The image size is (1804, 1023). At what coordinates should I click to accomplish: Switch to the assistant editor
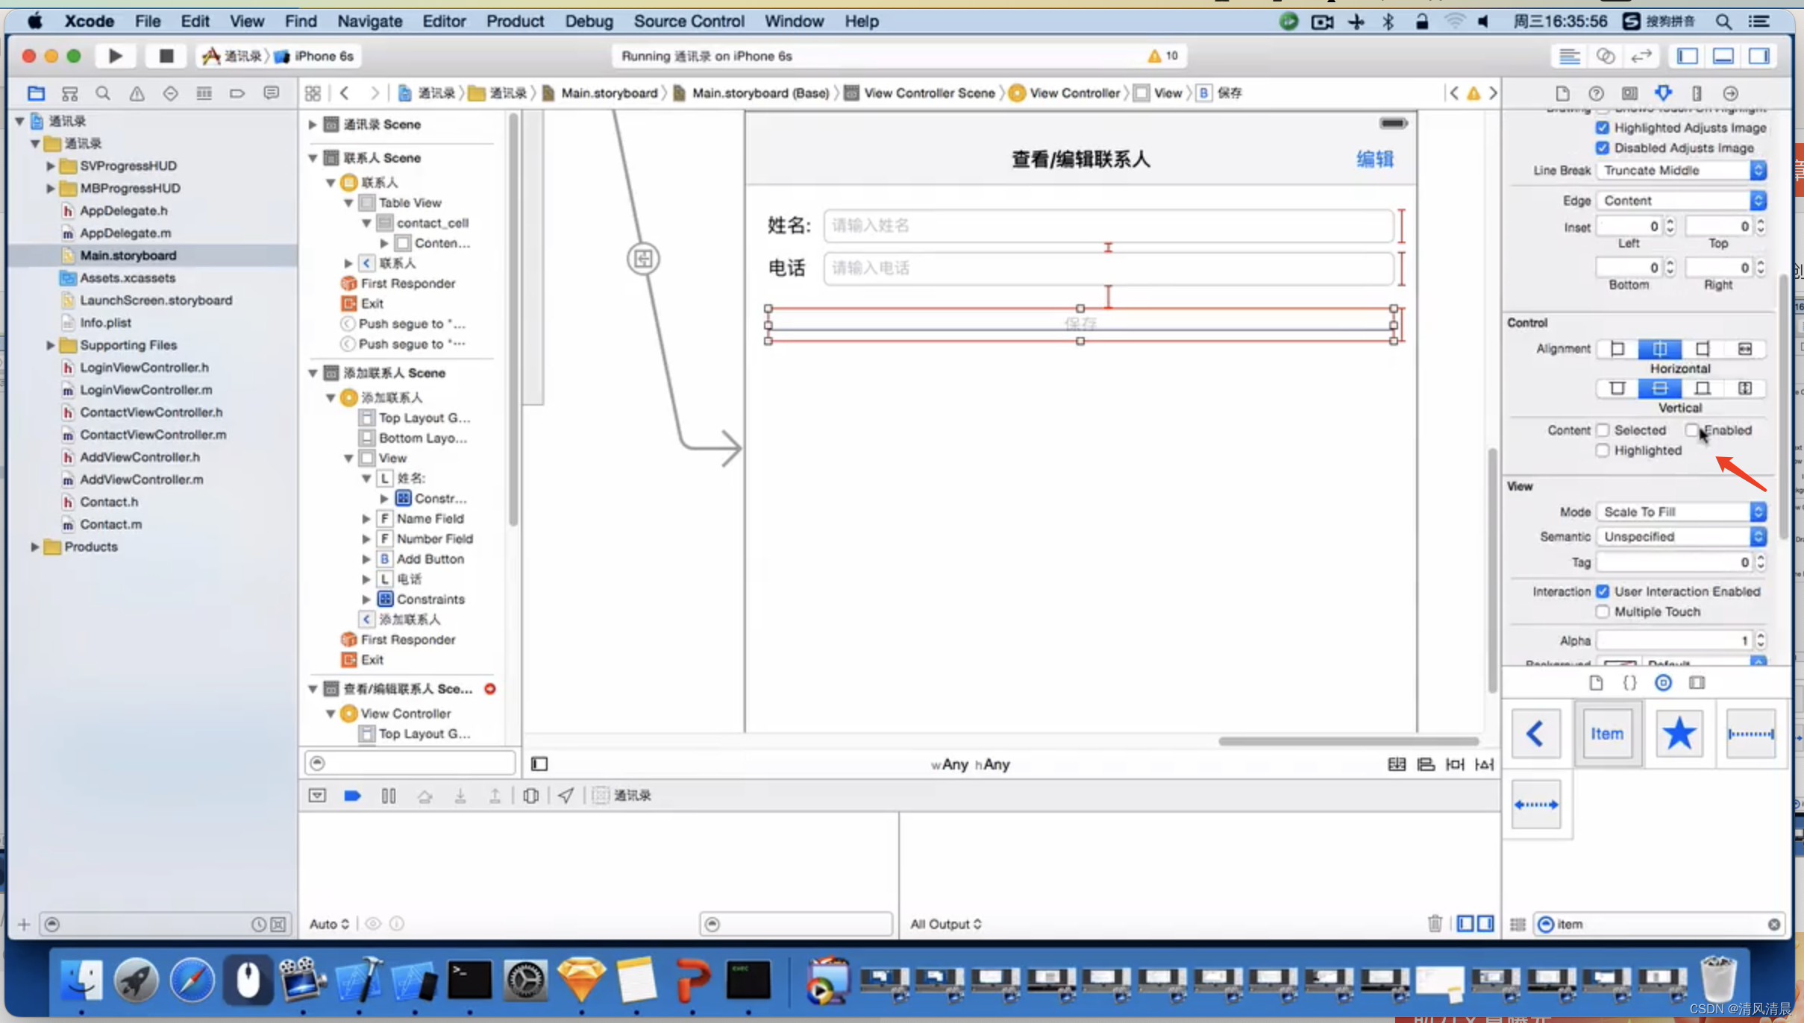1606,56
